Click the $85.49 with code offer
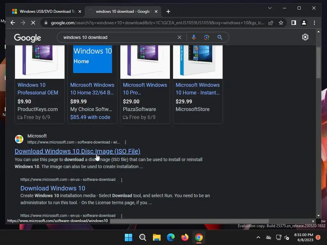The height and width of the screenshot is (245, 327). 90,117
